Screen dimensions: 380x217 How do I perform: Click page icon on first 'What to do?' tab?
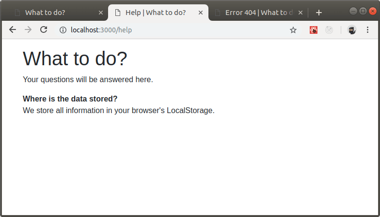click(17, 13)
